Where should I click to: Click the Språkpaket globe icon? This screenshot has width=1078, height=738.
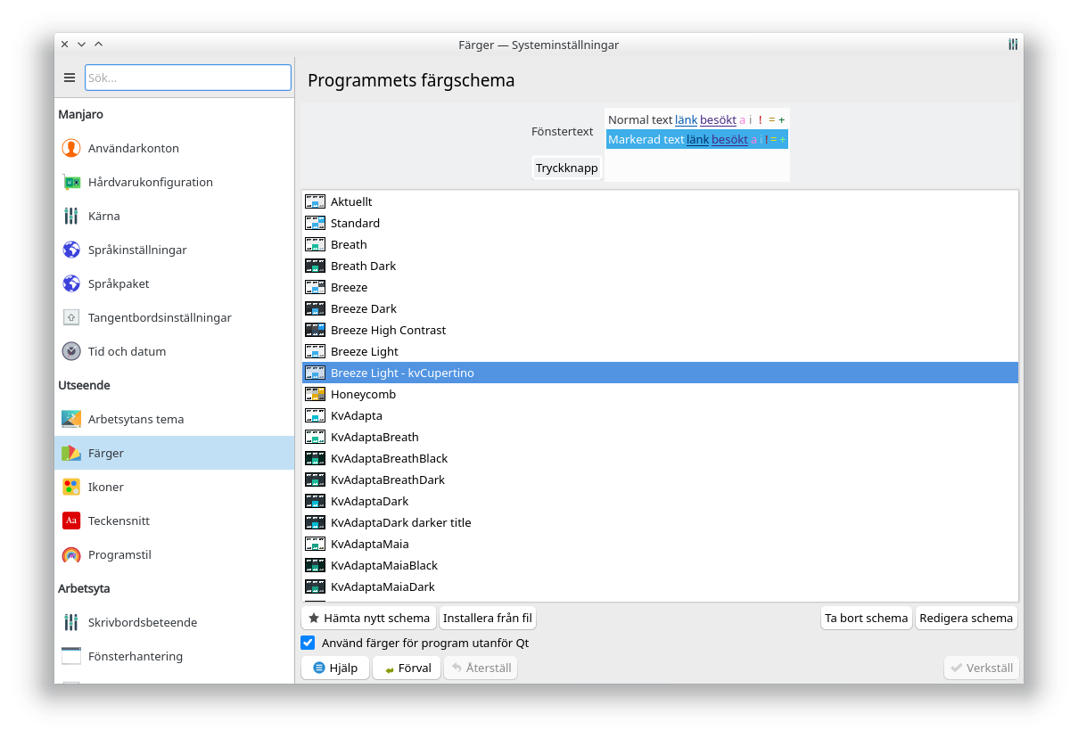tap(71, 283)
